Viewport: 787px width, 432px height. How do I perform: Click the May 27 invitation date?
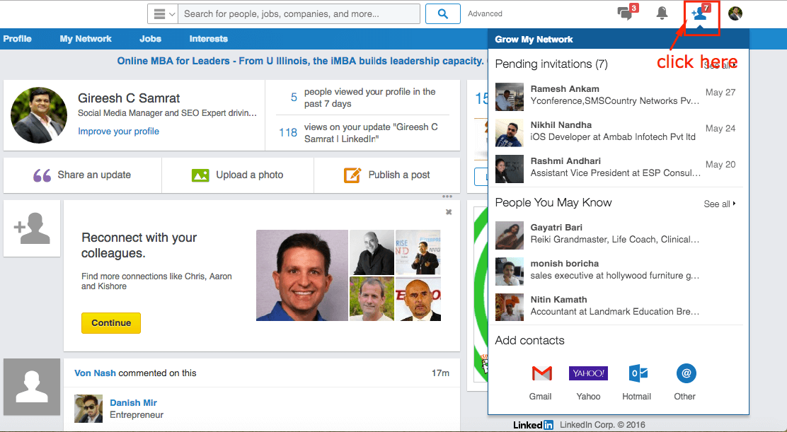coord(720,92)
